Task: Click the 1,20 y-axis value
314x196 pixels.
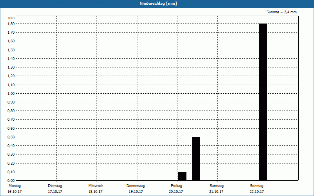Action: tap(11, 76)
